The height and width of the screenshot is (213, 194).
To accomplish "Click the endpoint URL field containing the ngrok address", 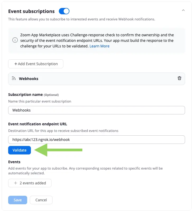I will (96, 140).
